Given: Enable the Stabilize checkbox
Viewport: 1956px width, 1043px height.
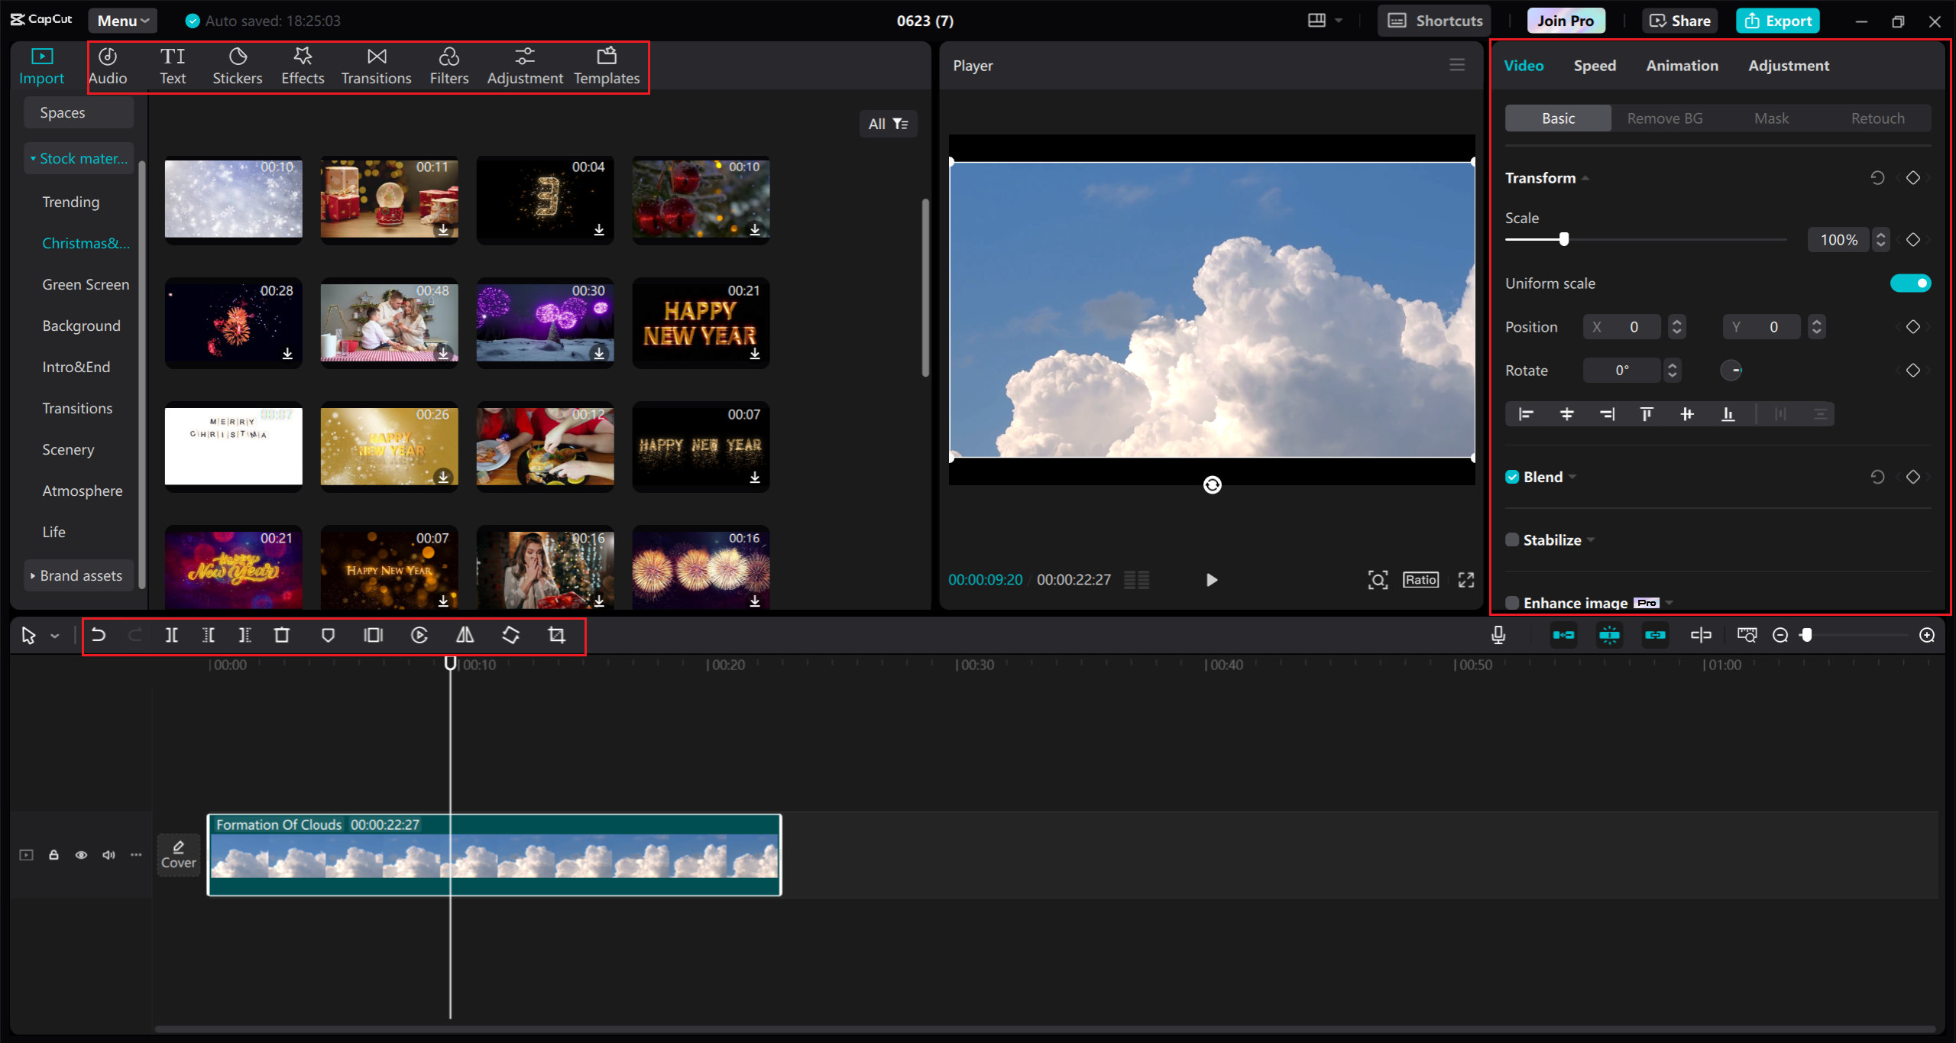Looking at the screenshot, I should click(1512, 539).
